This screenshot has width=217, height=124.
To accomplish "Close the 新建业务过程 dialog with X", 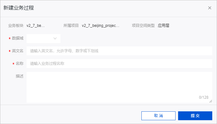I will coord(210,8).
